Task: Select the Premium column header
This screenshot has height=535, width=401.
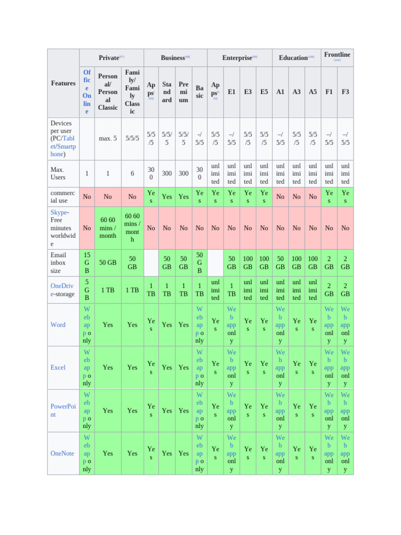Action: tap(183, 92)
